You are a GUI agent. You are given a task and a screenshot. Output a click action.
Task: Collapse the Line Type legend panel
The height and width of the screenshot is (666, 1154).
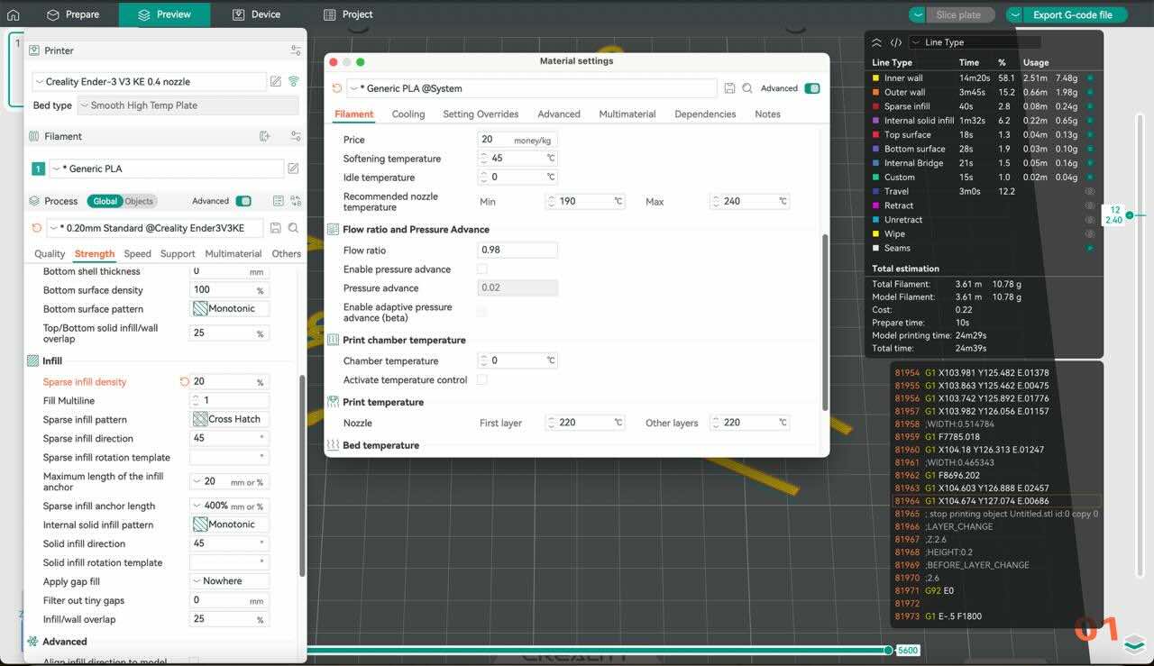click(x=877, y=42)
